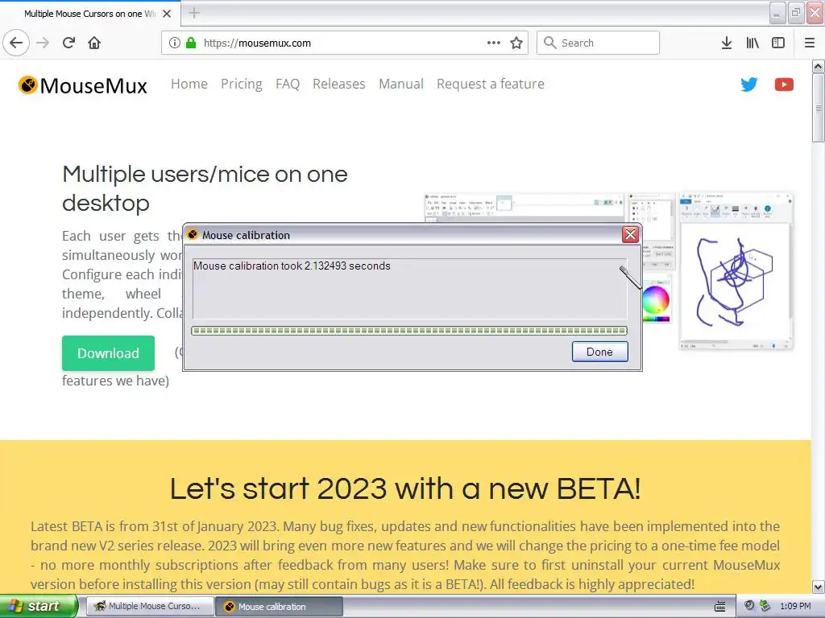
Task: Click the drawing app screenshot thumbnail
Action: point(736,270)
